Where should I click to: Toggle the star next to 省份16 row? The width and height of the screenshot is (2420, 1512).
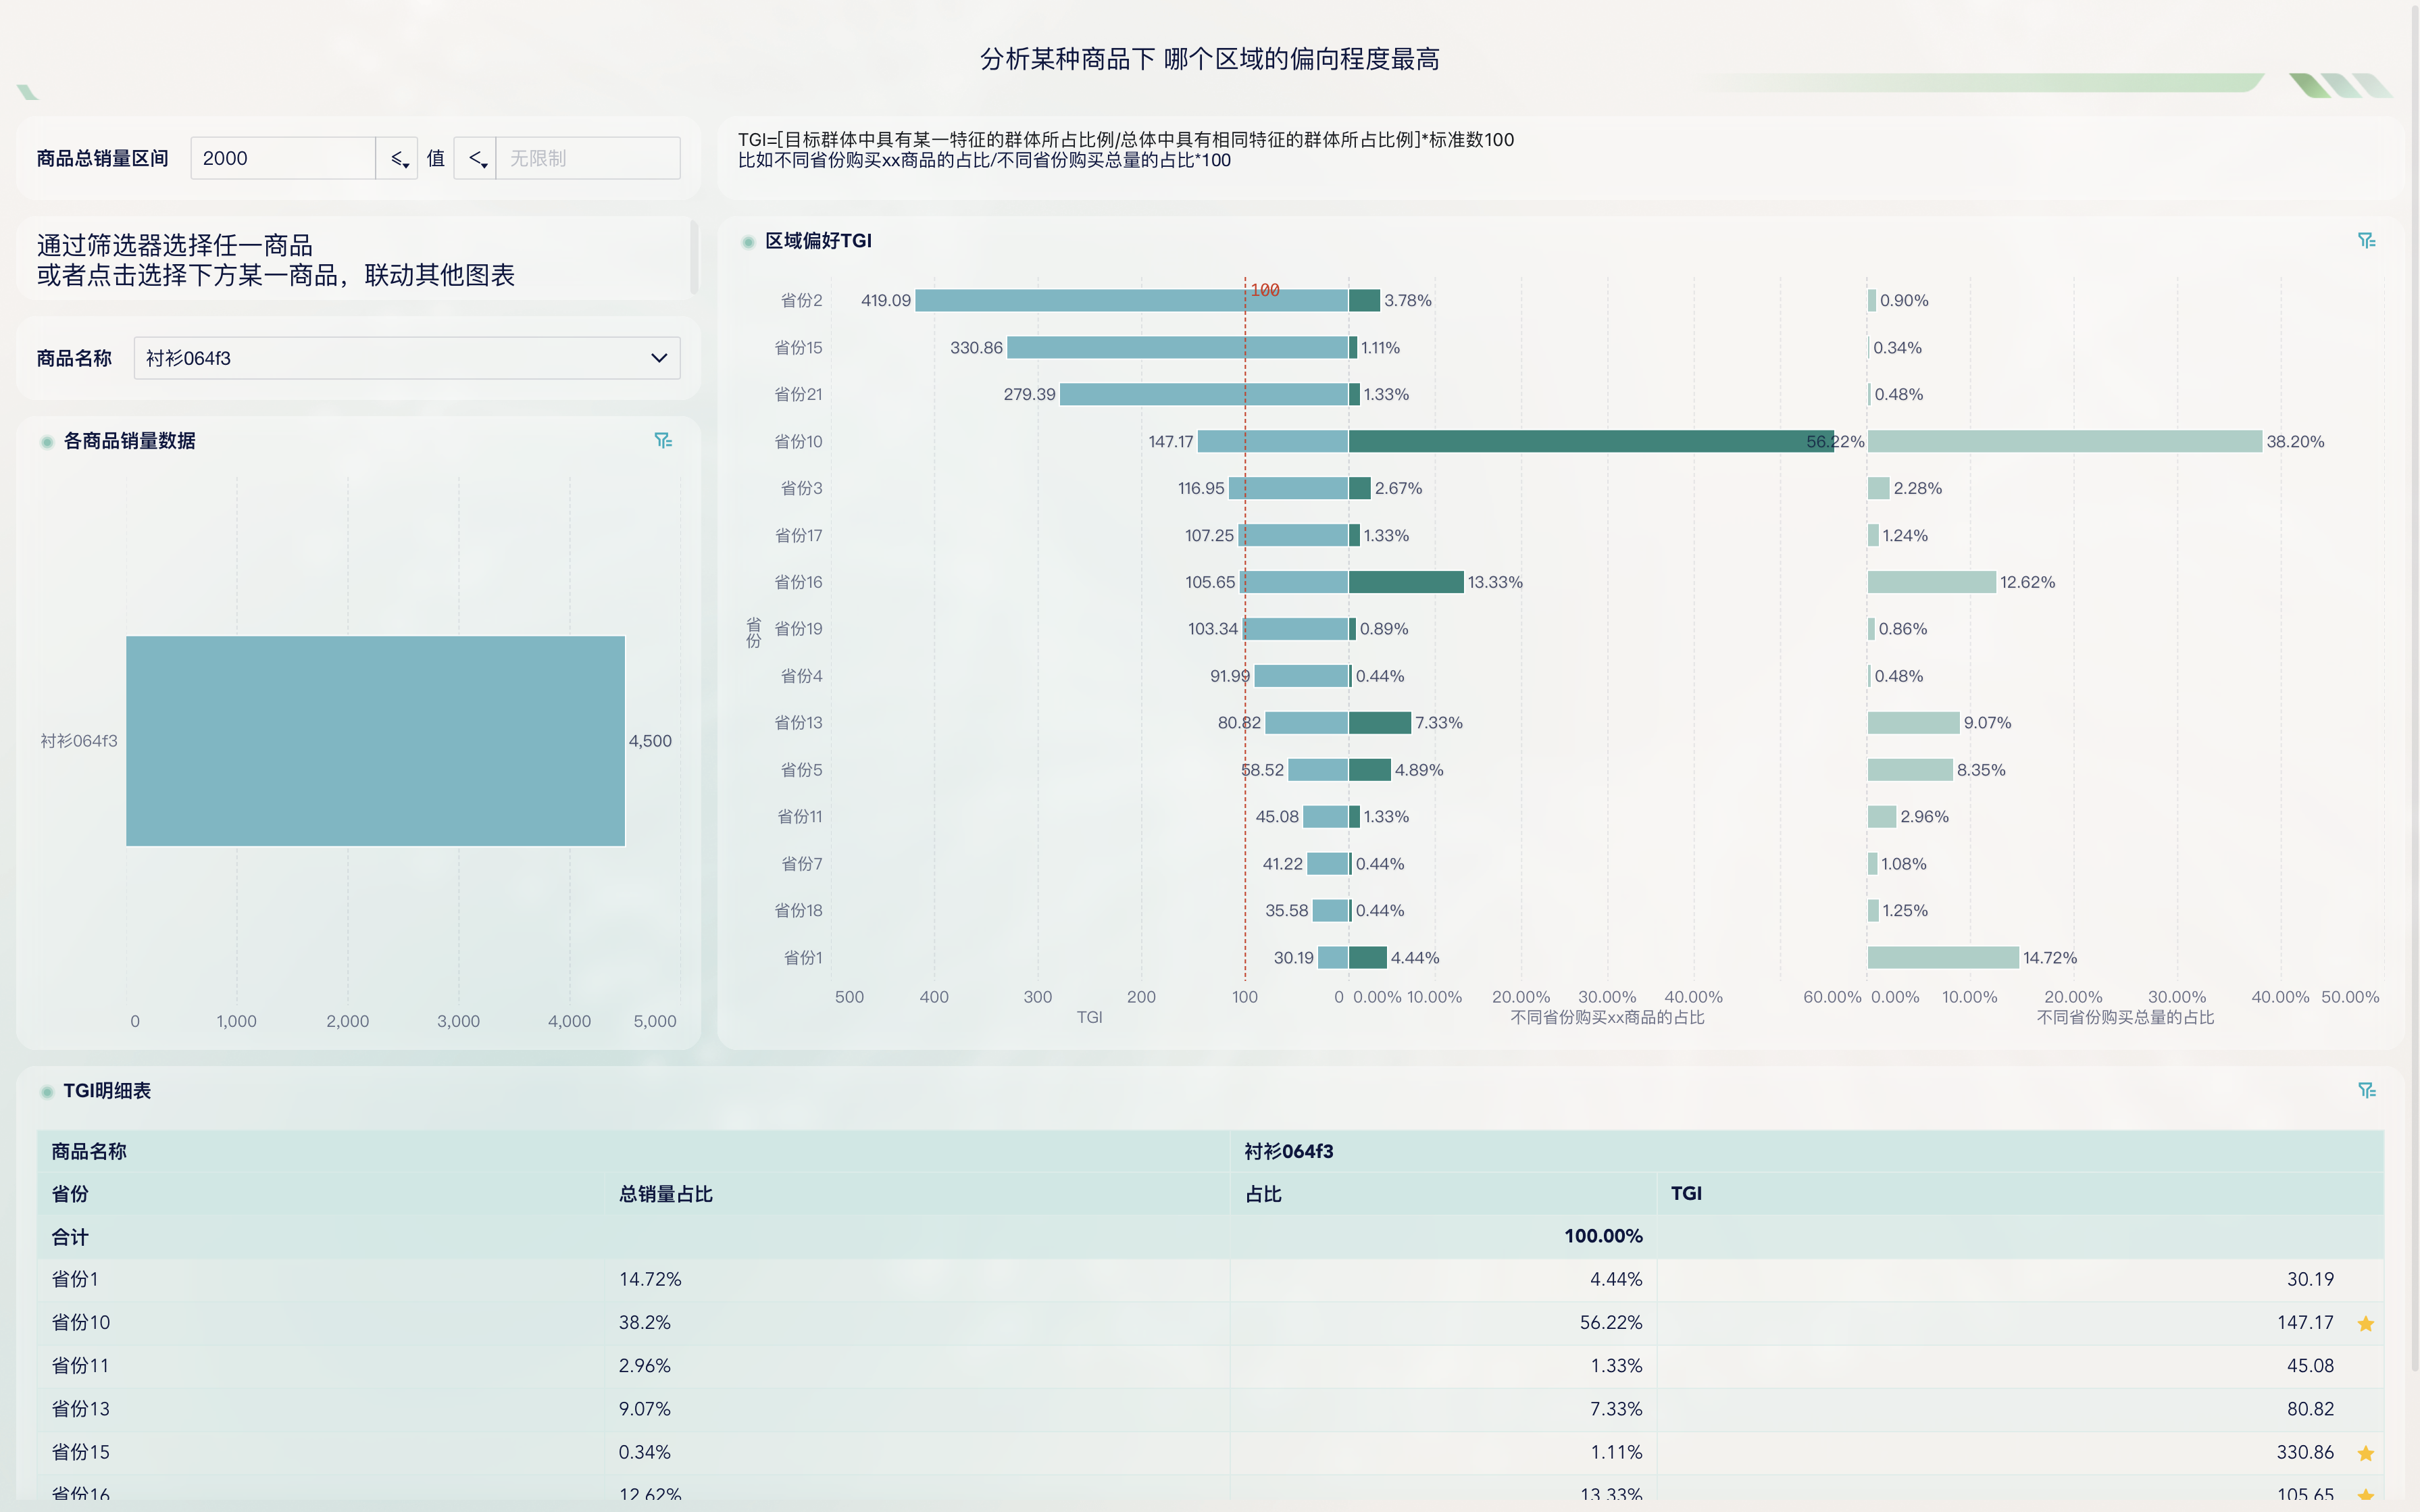tap(2366, 1495)
